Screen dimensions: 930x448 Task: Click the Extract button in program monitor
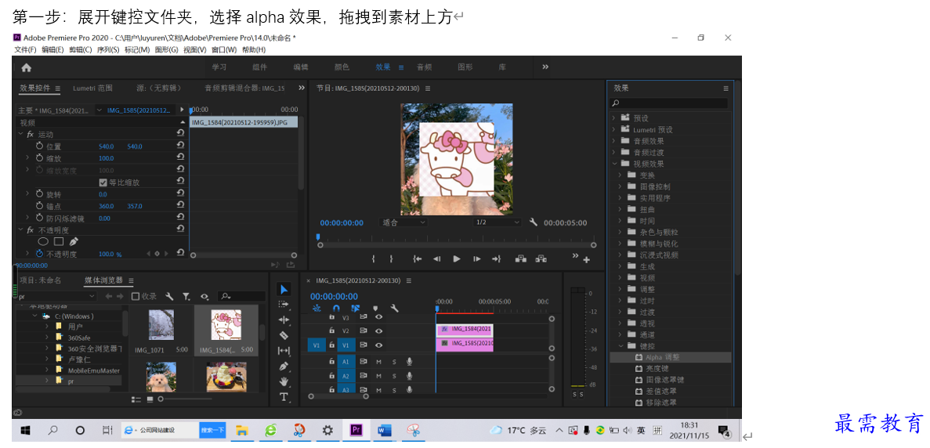tap(541, 259)
